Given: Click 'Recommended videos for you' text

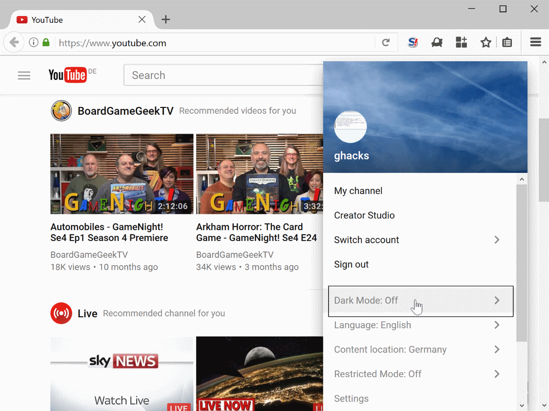Looking at the screenshot, I should coord(237,111).
